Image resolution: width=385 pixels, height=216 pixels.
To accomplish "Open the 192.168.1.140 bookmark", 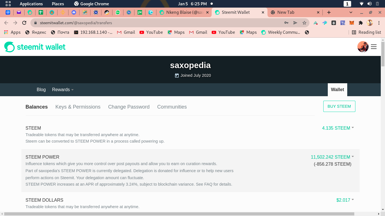I will click(93, 32).
